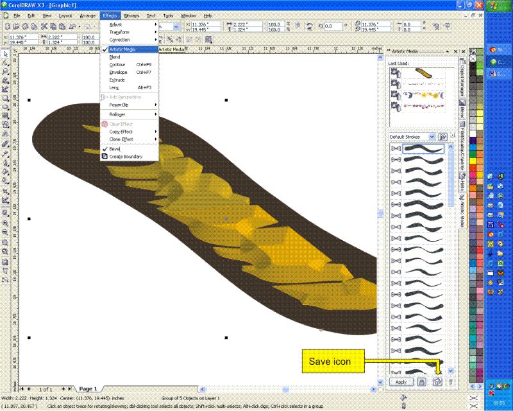The height and width of the screenshot is (411, 513).
Task: Click the lock icon beside Apply button
Action: (x=422, y=381)
